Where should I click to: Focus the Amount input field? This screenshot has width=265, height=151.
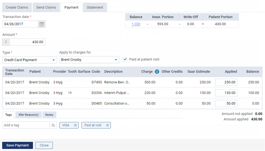(x=27, y=42)
